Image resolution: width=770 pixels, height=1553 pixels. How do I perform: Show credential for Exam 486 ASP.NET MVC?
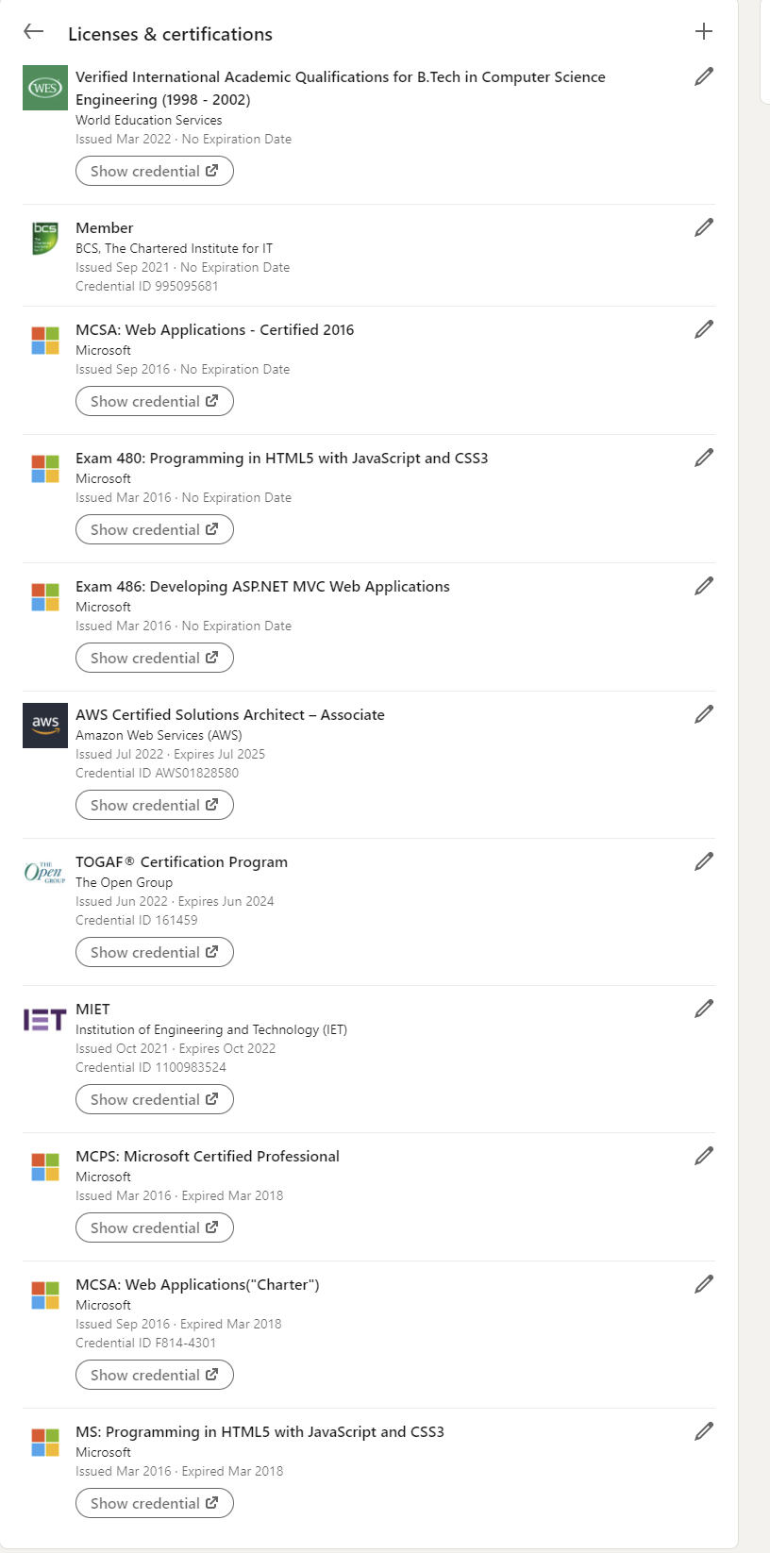155,658
